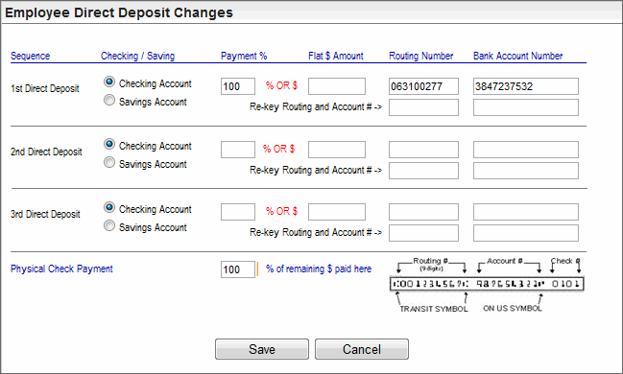Click the Flat $ Amount column header
Viewport: 623px width, 374px height.
[x=336, y=56]
